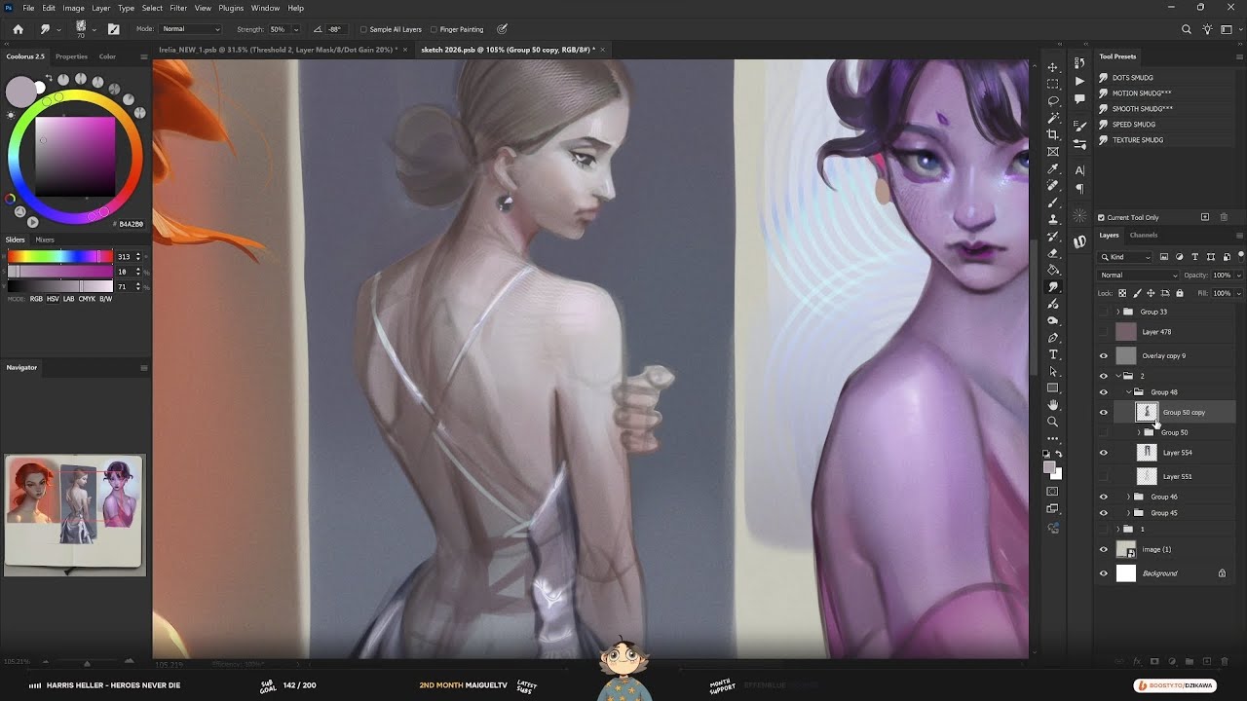Select the Eyedropper tool
The width and height of the screenshot is (1247, 701).
pos(1052,168)
